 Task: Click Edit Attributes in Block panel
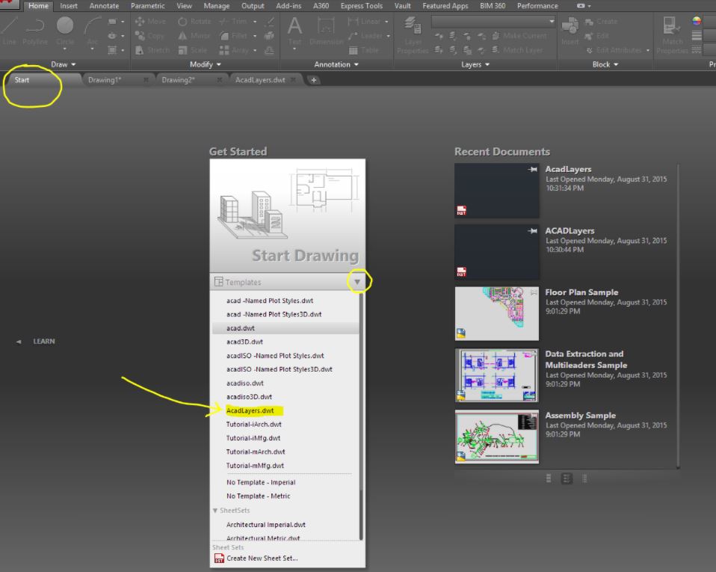614,50
